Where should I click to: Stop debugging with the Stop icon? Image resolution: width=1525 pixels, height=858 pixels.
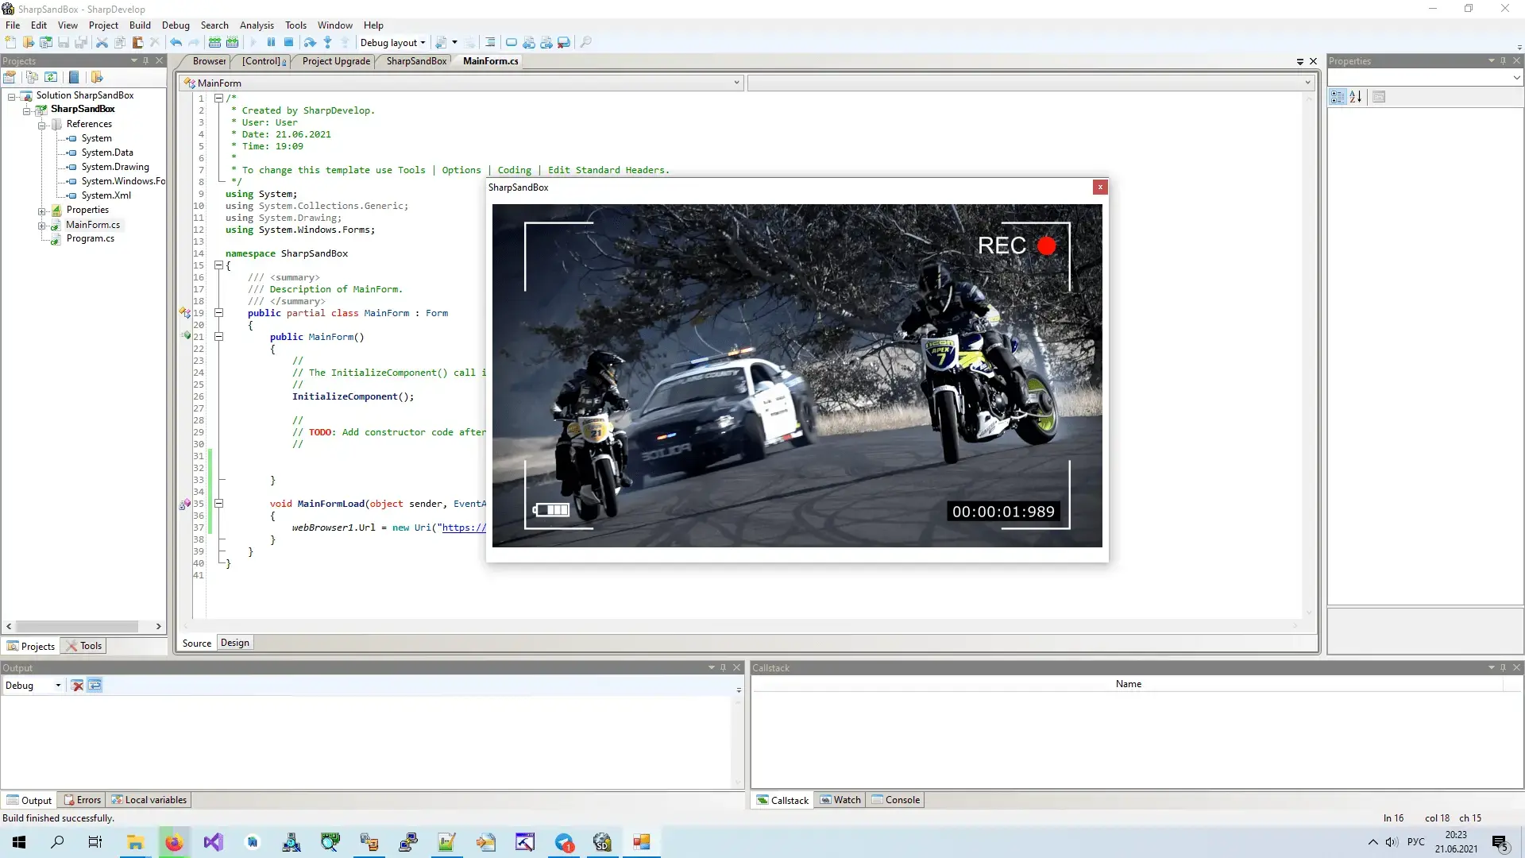coord(289,42)
